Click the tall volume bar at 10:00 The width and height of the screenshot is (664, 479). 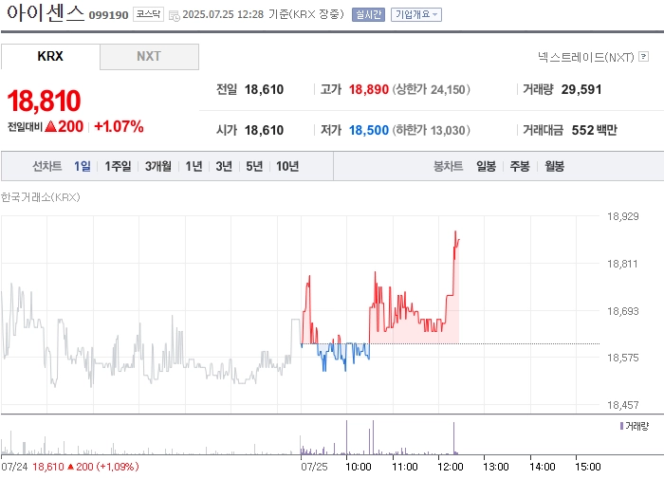point(346,437)
